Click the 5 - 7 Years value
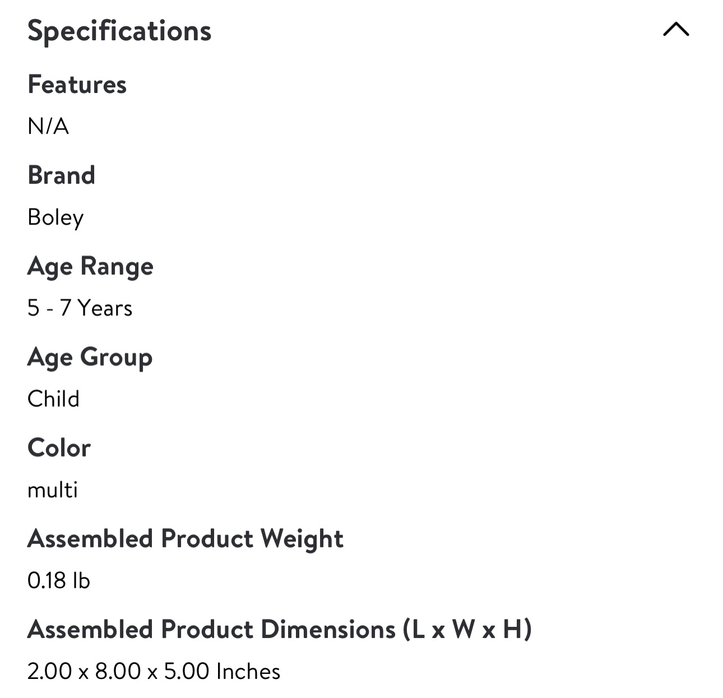723x698 pixels. click(x=80, y=308)
